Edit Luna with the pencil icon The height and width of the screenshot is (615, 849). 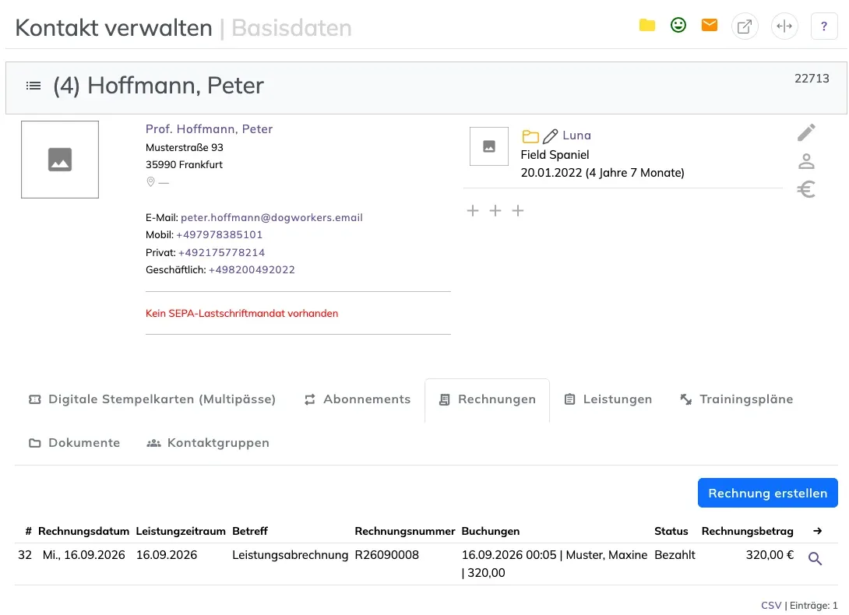[x=550, y=136]
